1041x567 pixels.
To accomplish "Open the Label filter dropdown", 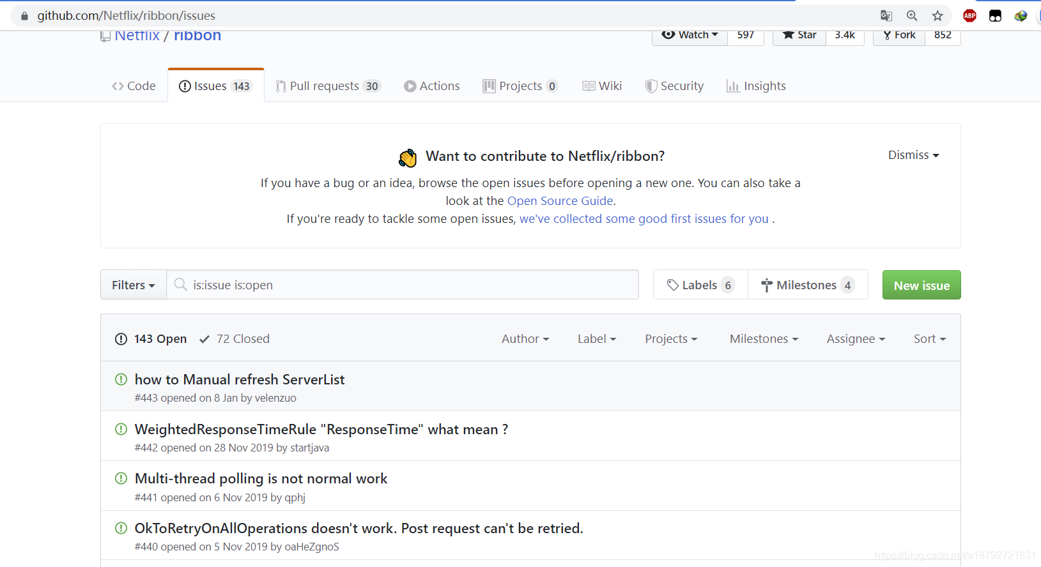I will coord(597,339).
